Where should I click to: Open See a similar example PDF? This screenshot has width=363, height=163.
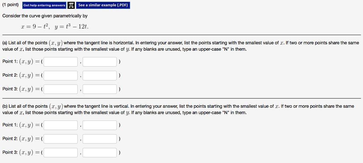pyautogui.click(x=103, y=5)
